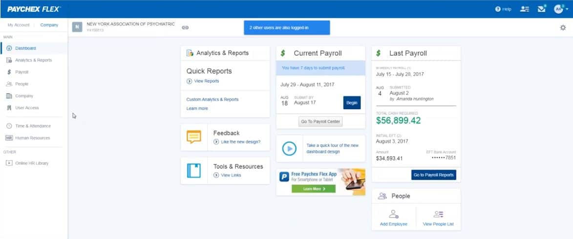
Task: Click the Dashboard info icon in sidebar
Action: [x=9, y=48]
